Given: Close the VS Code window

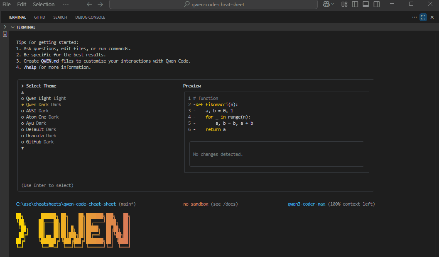Looking at the screenshot, I should point(430,4).
